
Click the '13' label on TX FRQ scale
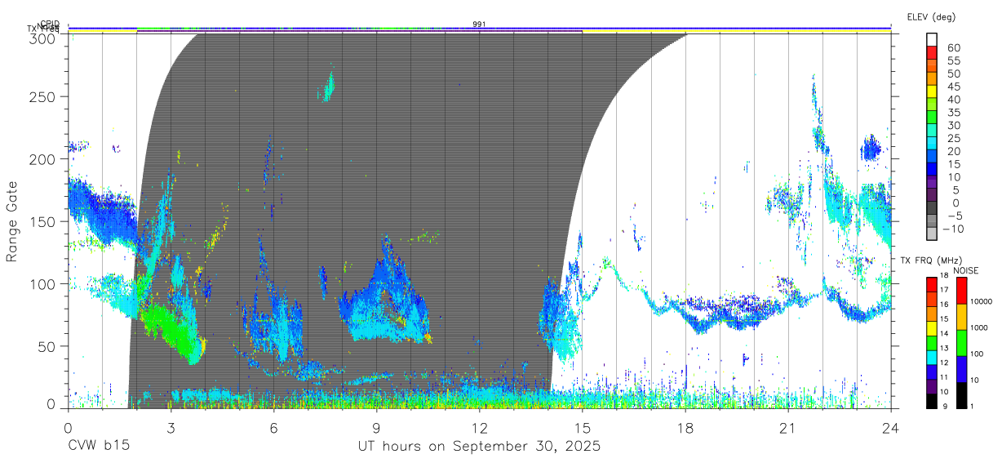[945, 349]
